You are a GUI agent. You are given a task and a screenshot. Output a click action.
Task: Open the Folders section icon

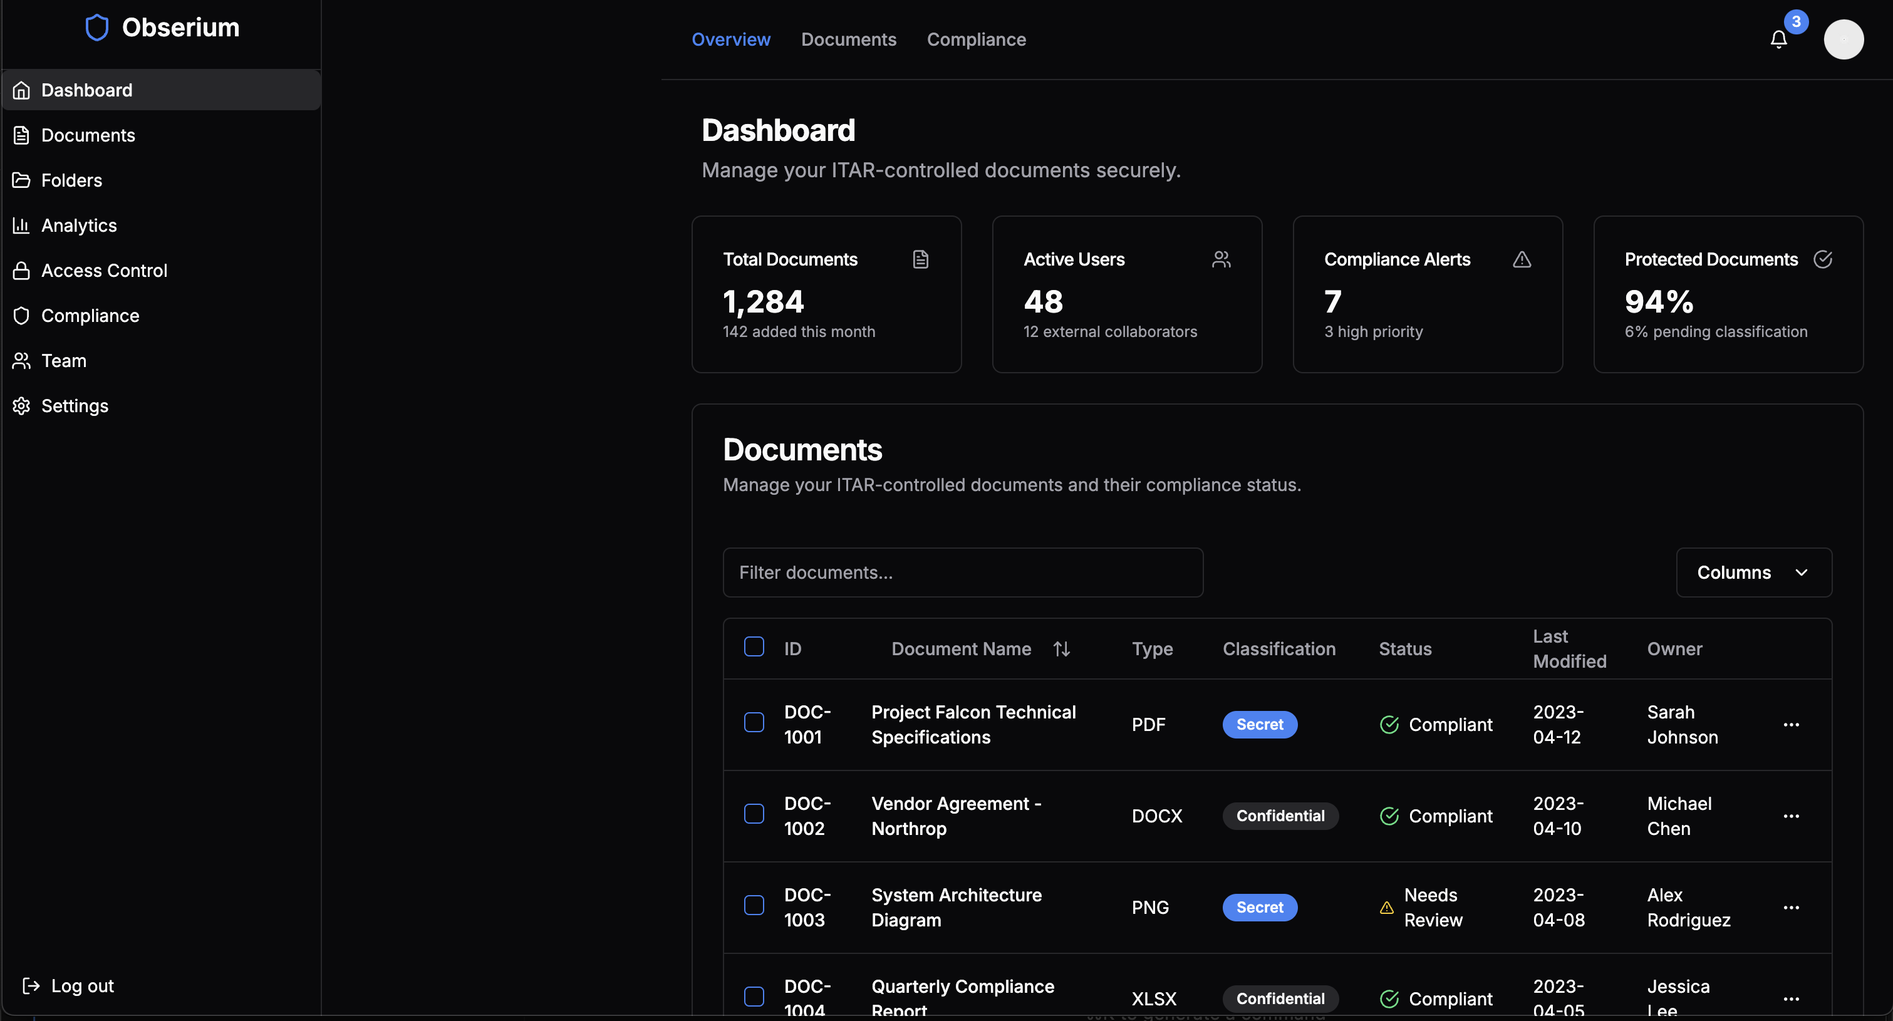[21, 180]
